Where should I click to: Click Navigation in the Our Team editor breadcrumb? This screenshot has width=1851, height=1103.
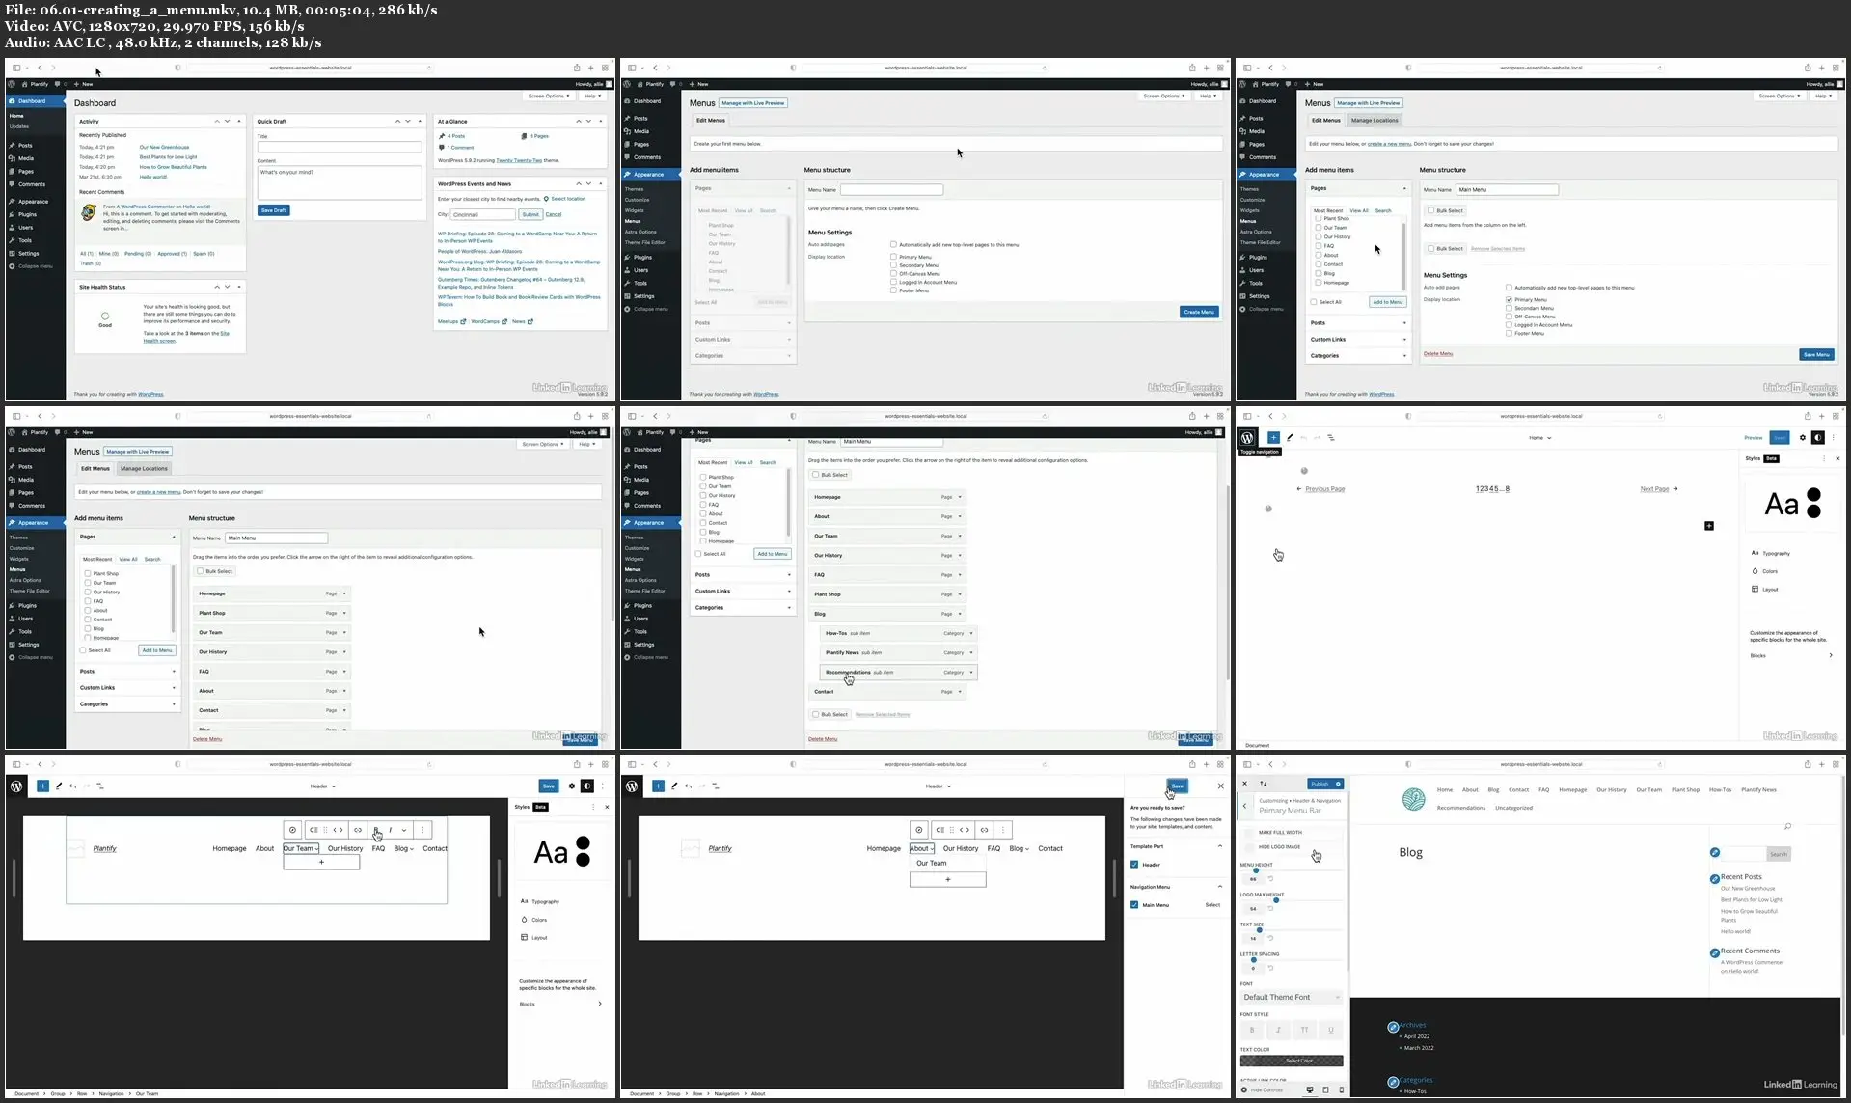(x=111, y=1094)
